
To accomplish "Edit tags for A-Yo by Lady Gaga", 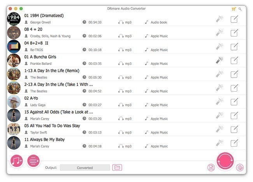I will pos(234,102).
